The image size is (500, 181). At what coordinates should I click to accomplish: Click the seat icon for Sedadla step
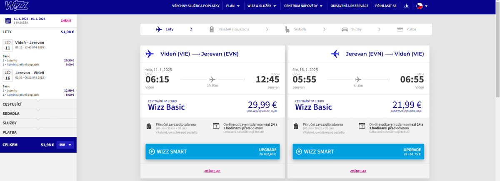(x=287, y=29)
